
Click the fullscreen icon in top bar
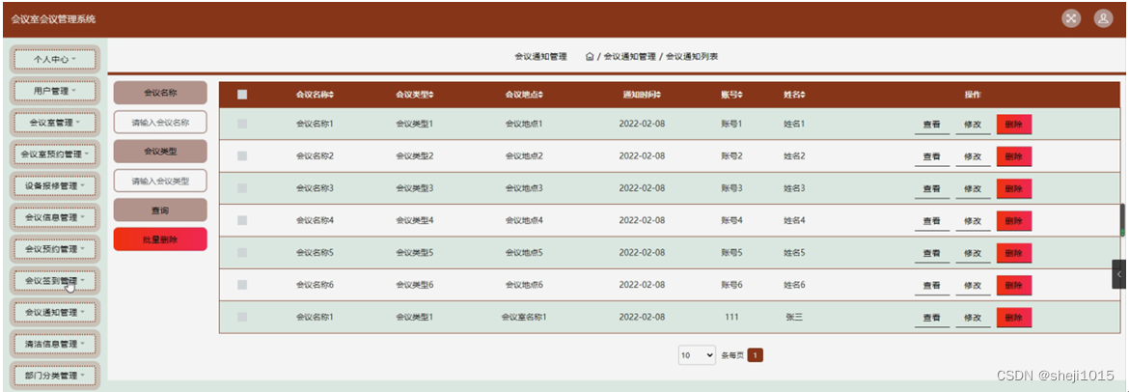coord(1071,18)
